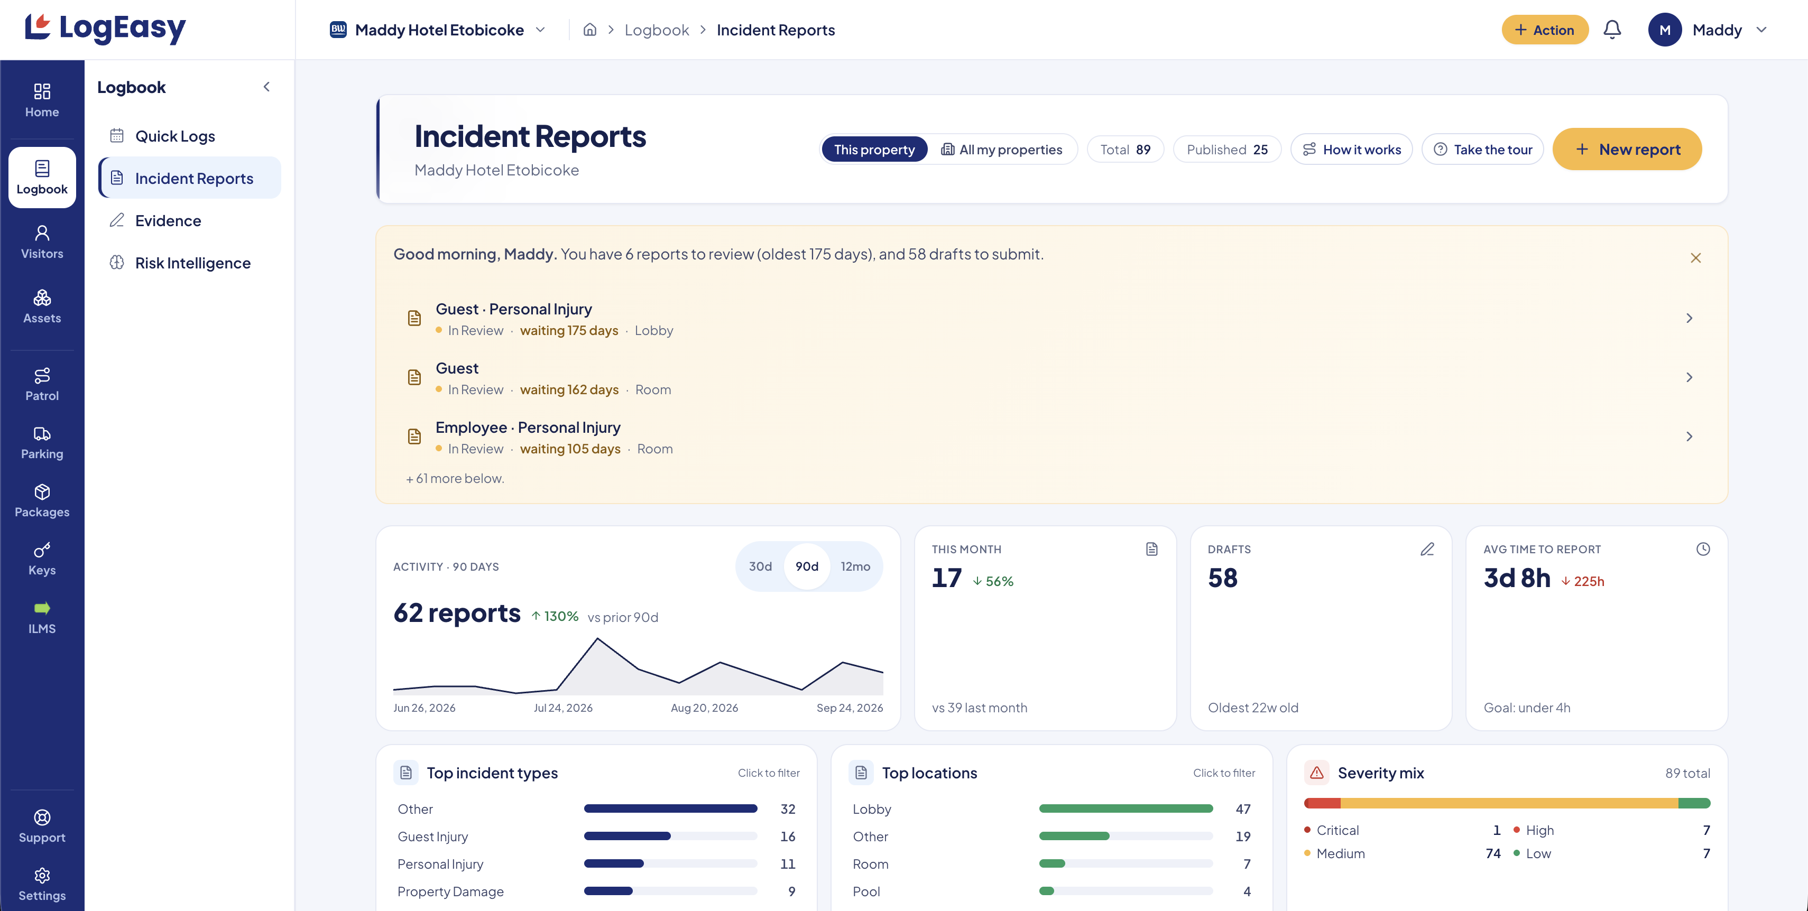Open Risk Intelligence in the Logbook menu
1808x911 pixels.
189,263
